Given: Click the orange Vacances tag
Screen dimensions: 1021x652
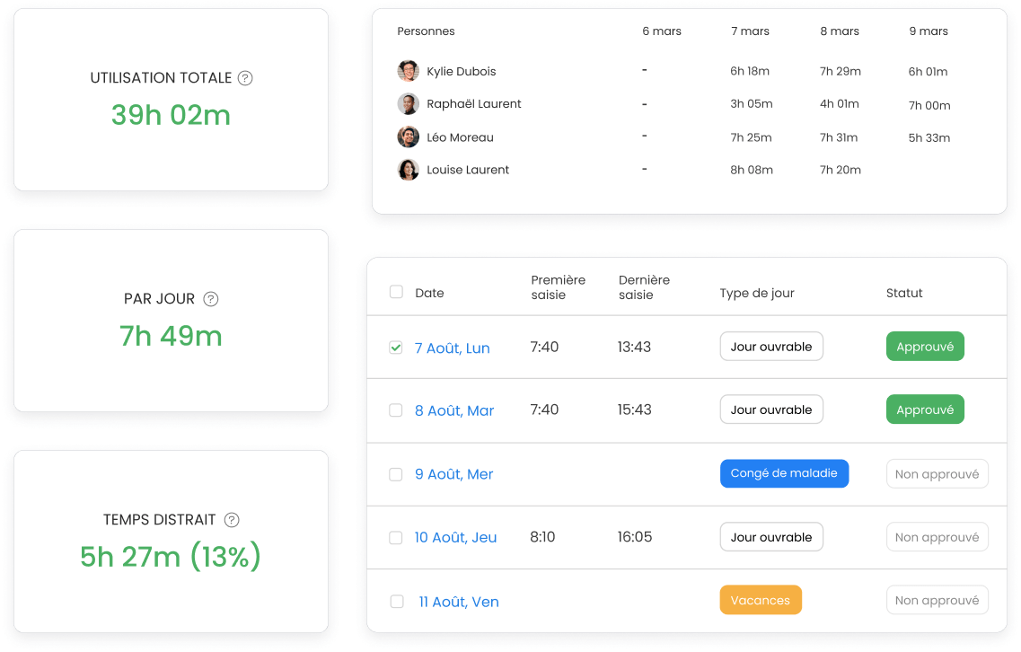Looking at the screenshot, I should [761, 601].
